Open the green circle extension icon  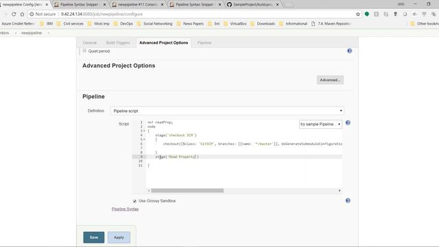(x=367, y=14)
